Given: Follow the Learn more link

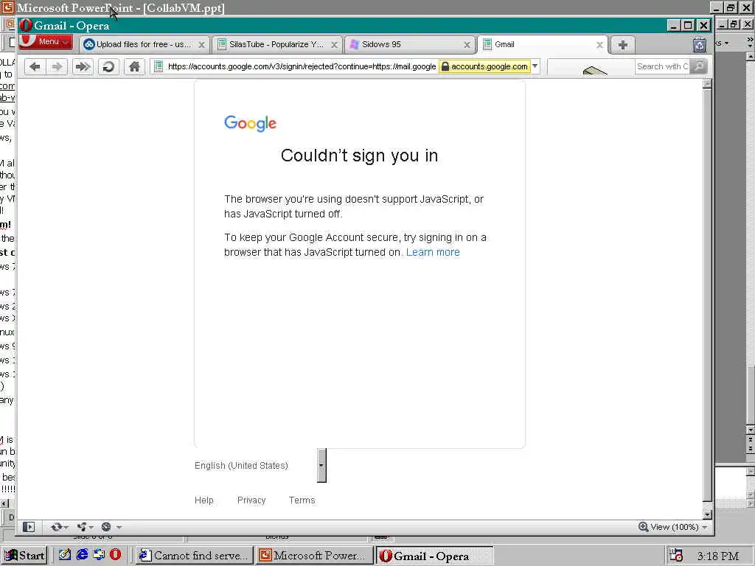Looking at the screenshot, I should [x=433, y=252].
